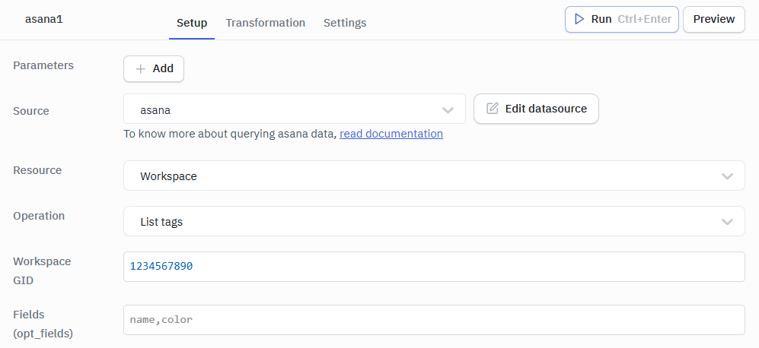Viewport: 759px width, 348px height.
Task: Add a new parameter
Action: pyautogui.click(x=154, y=68)
